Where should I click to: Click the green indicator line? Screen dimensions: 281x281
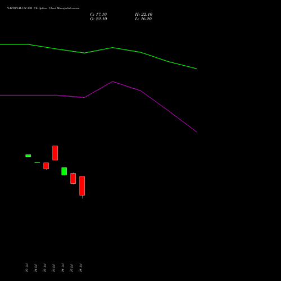click(112, 48)
